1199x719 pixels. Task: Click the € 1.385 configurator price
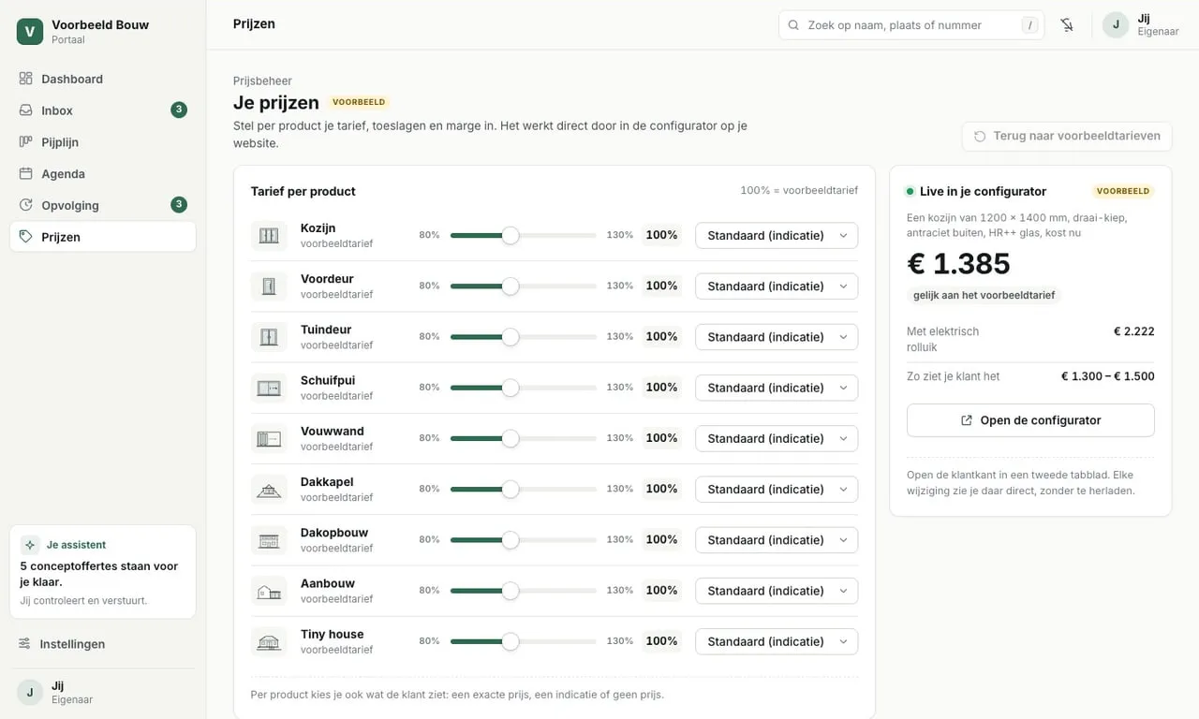point(958,264)
